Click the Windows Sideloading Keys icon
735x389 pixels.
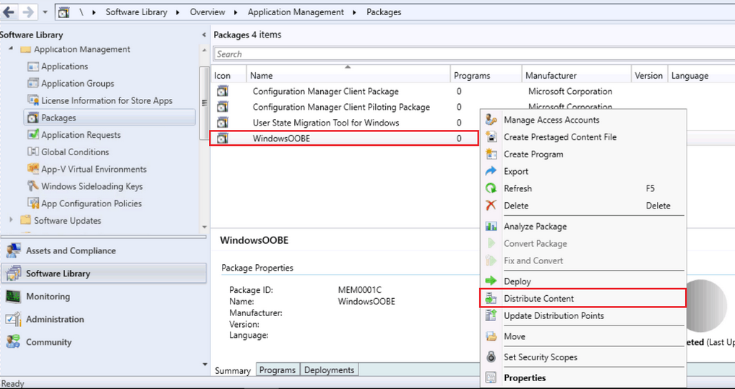33,186
